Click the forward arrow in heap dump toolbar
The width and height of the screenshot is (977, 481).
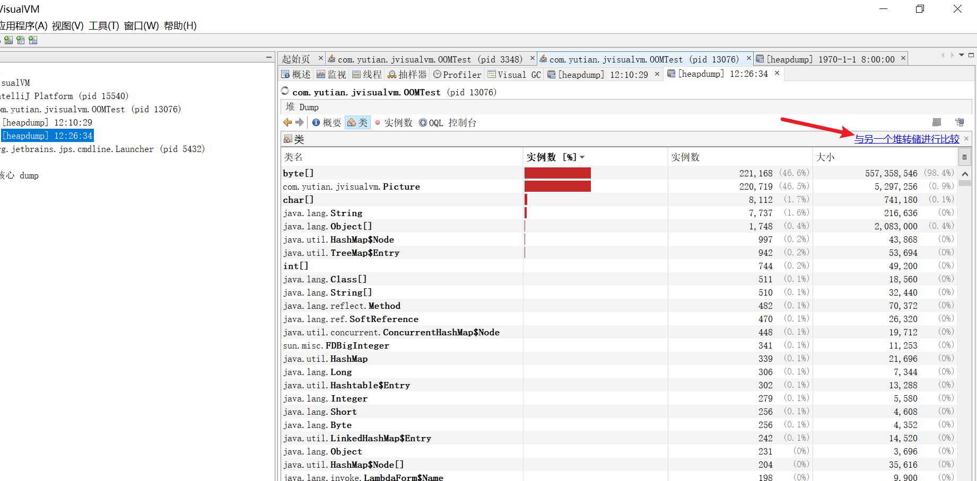click(x=300, y=122)
